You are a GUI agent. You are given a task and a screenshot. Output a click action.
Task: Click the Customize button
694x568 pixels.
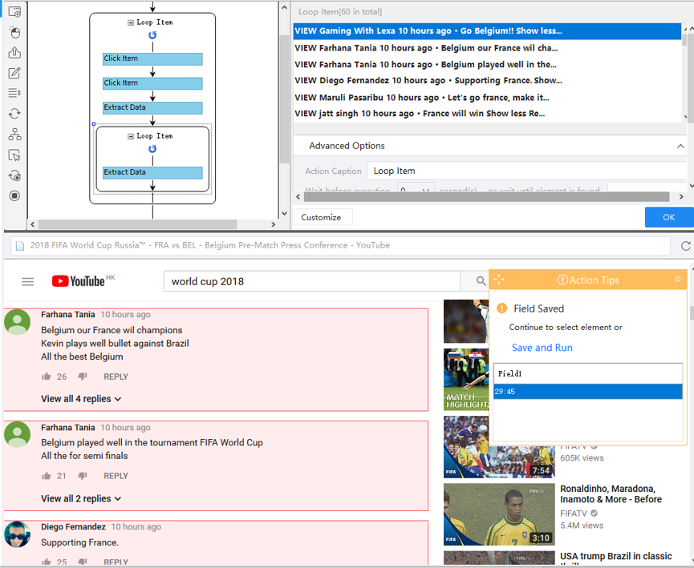322,217
